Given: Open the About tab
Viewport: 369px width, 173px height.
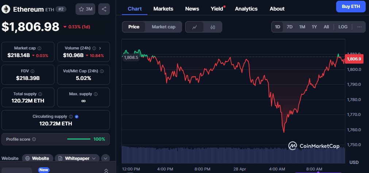Looking at the screenshot, I should coord(277,9).
